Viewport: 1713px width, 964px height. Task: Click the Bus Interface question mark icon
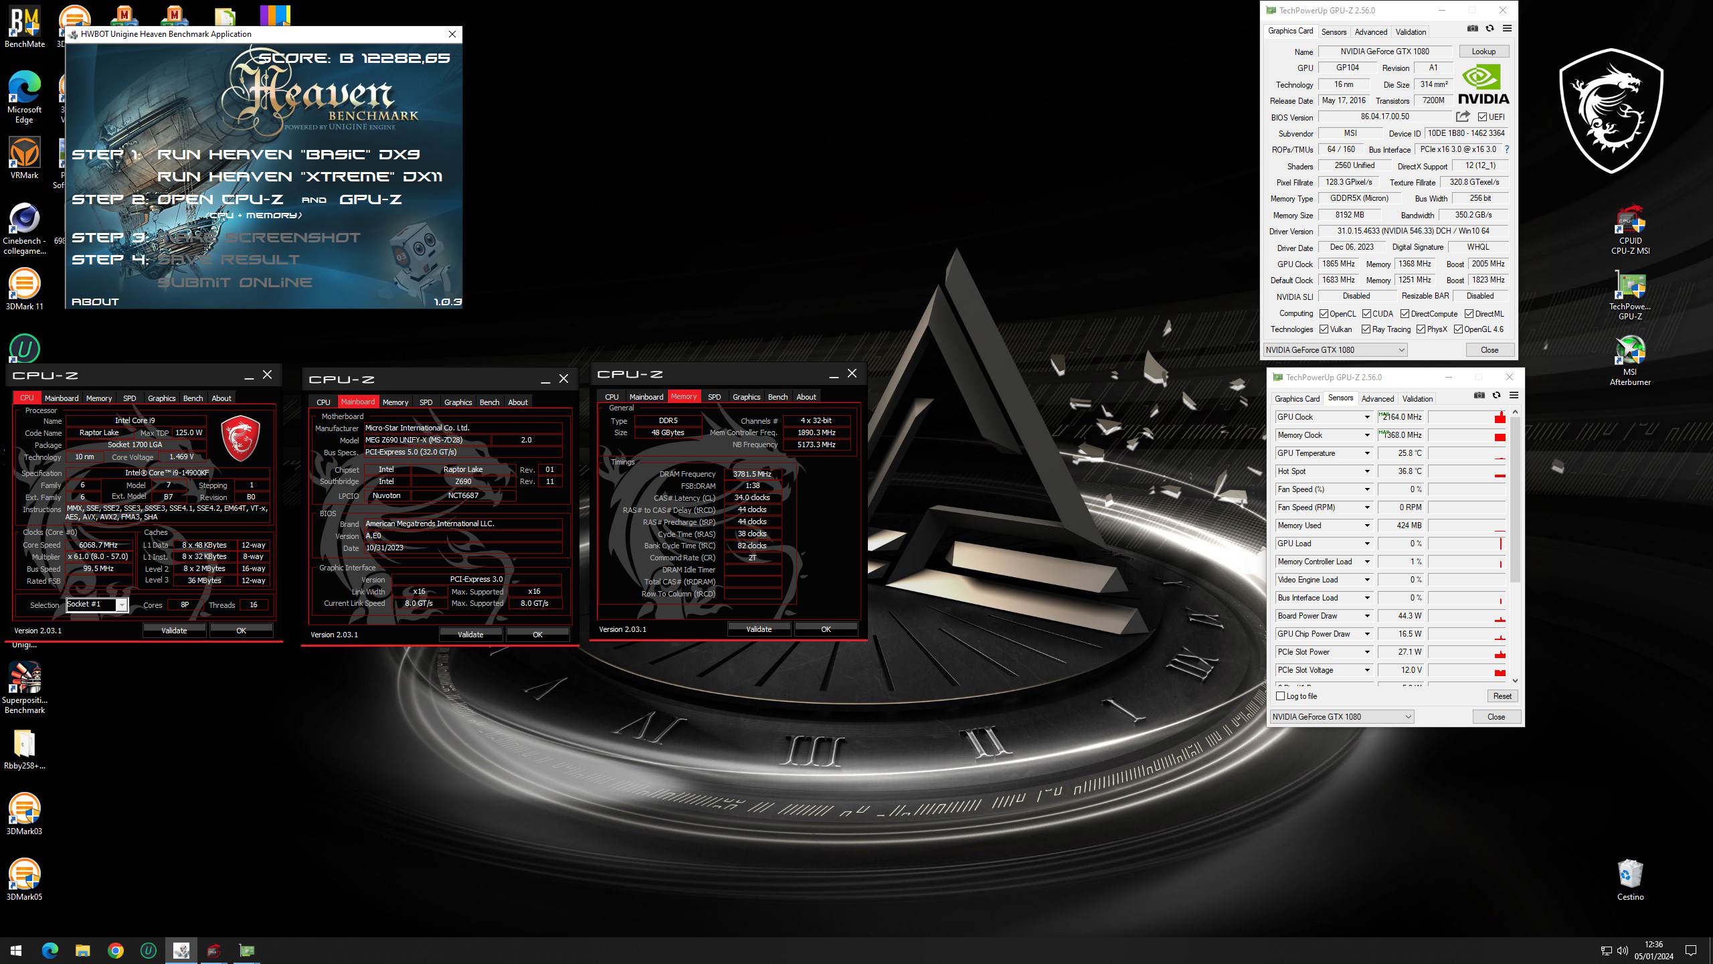coord(1506,149)
